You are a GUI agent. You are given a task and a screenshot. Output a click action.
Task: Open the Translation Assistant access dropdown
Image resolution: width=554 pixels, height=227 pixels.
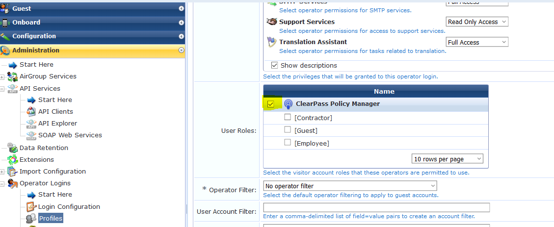[477, 42]
